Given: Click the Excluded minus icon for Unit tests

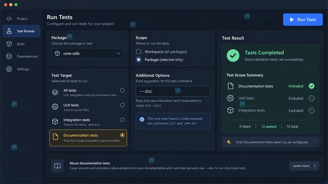Looking at the screenshot, I should 311,98.
